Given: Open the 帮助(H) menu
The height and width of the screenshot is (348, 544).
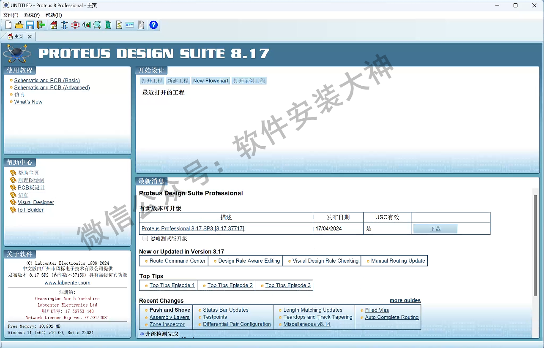Looking at the screenshot, I should [54, 15].
